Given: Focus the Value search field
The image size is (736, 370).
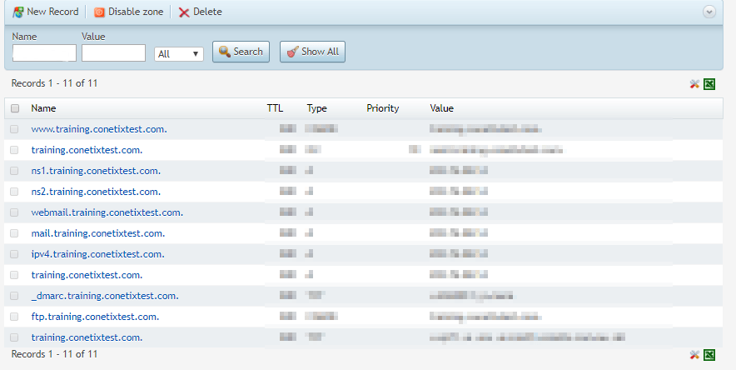Looking at the screenshot, I should tap(113, 53).
